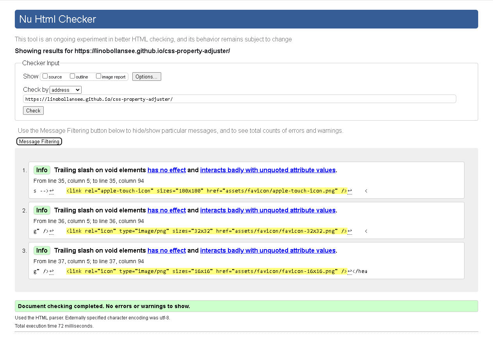The width and height of the screenshot is (493, 344).
Task: Click inside the URL address input field
Action: 240,98
